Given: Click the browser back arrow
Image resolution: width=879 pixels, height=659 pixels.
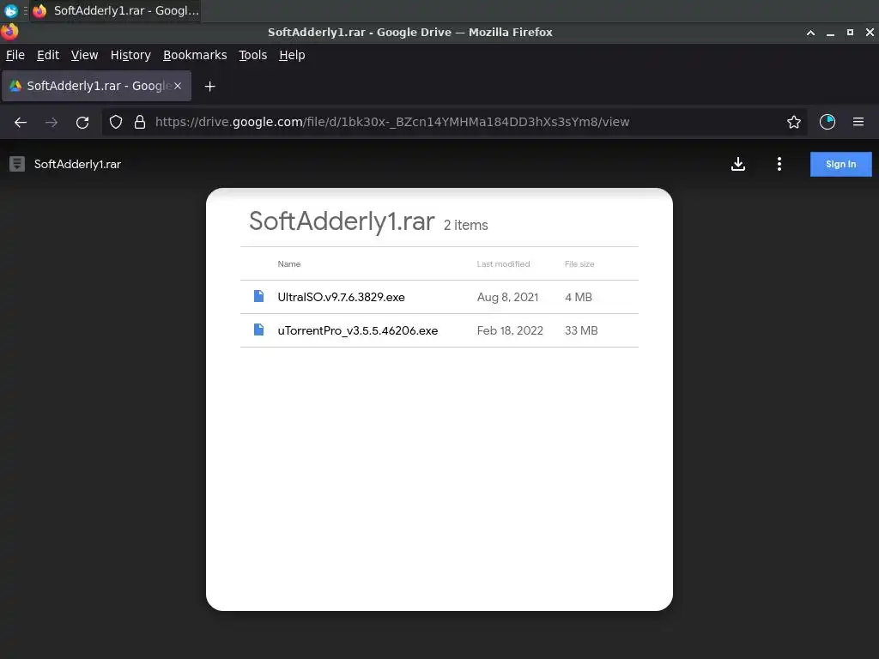Looking at the screenshot, I should (x=21, y=122).
